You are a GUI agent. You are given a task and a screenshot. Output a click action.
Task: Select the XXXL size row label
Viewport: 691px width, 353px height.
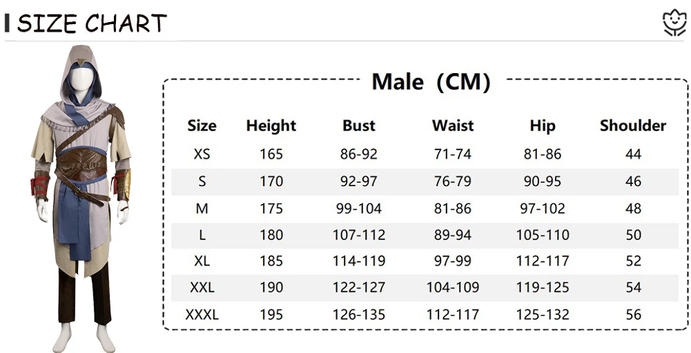point(202,315)
